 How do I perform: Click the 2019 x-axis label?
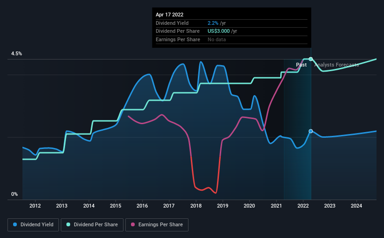click(222, 206)
